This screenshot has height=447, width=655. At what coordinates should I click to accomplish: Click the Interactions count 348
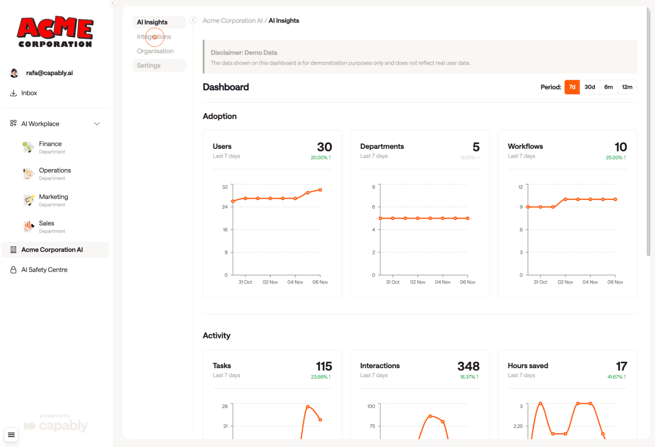pyautogui.click(x=468, y=366)
